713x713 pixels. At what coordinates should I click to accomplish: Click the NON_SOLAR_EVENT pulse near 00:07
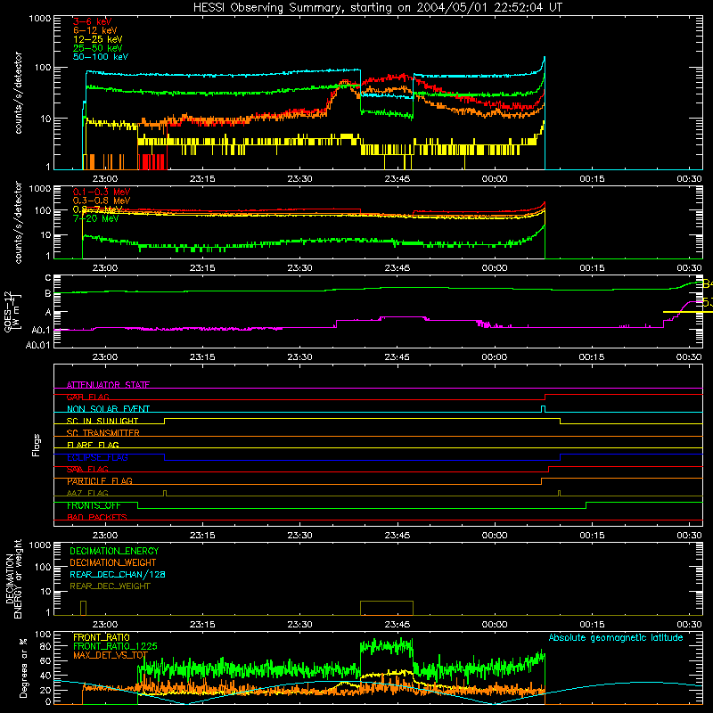[543, 409]
